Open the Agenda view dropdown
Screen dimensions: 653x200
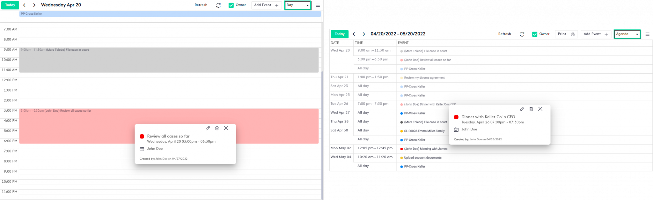click(x=627, y=34)
